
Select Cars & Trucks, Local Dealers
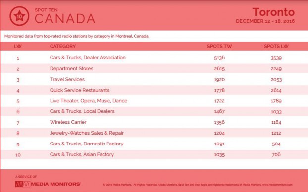[82, 111]
